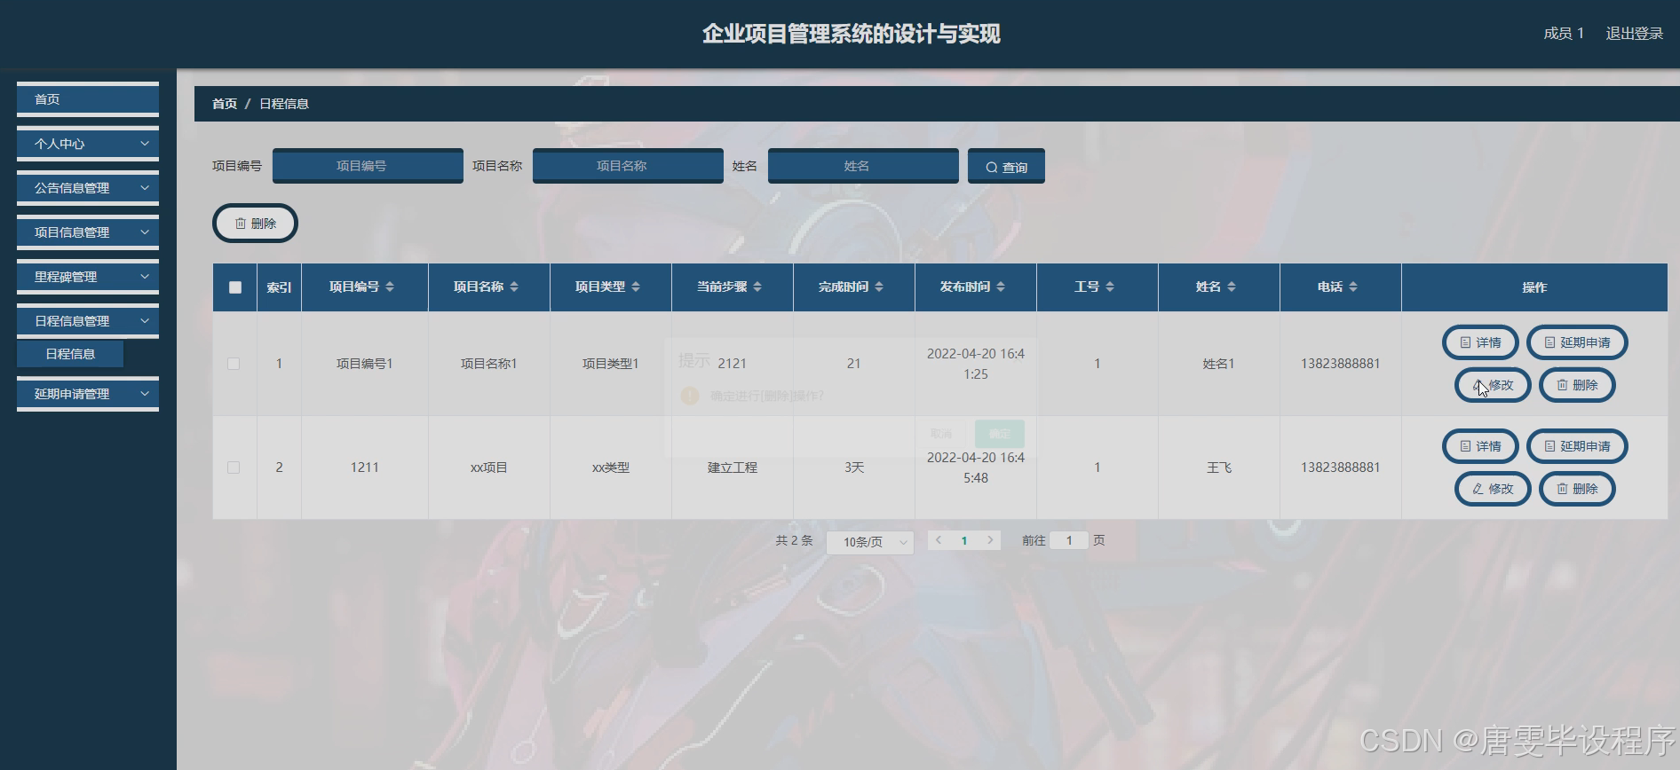Select all rows header checkbox
The image size is (1680, 770).
coord(235,287)
